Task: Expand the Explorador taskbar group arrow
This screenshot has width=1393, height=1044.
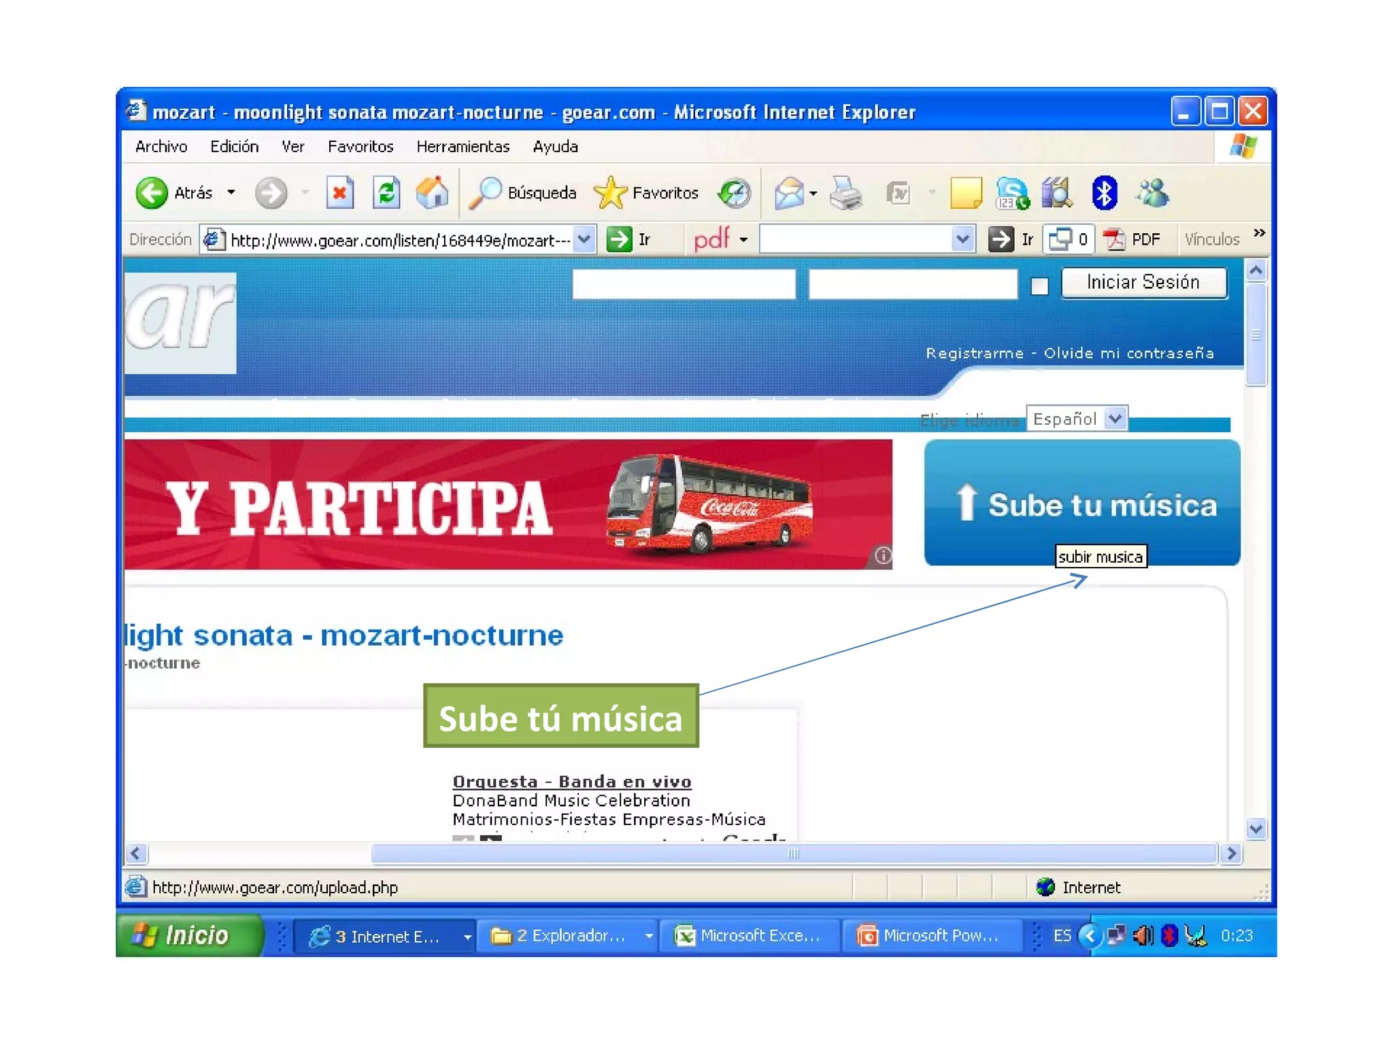Action: tap(649, 937)
